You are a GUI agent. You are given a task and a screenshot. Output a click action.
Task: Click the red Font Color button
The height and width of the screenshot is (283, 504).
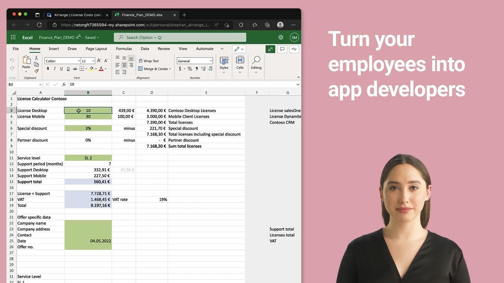101,69
